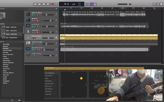Add a new track with the plus button

(27, 9)
